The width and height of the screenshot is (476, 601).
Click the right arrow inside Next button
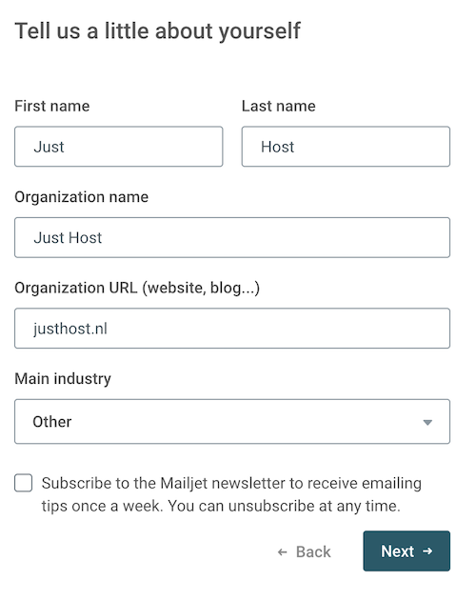pyautogui.click(x=427, y=551)
